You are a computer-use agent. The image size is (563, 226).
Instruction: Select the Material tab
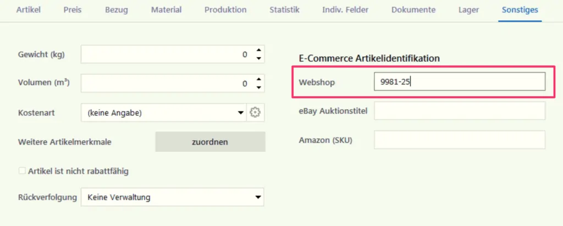166,10
